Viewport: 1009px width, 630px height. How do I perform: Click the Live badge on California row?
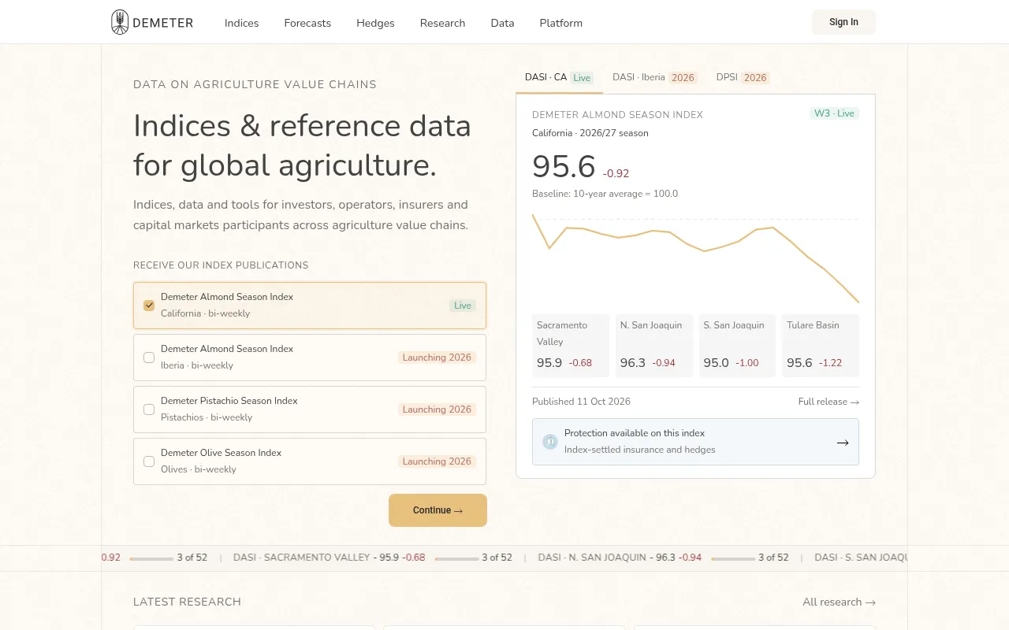[x=463, y=306]
